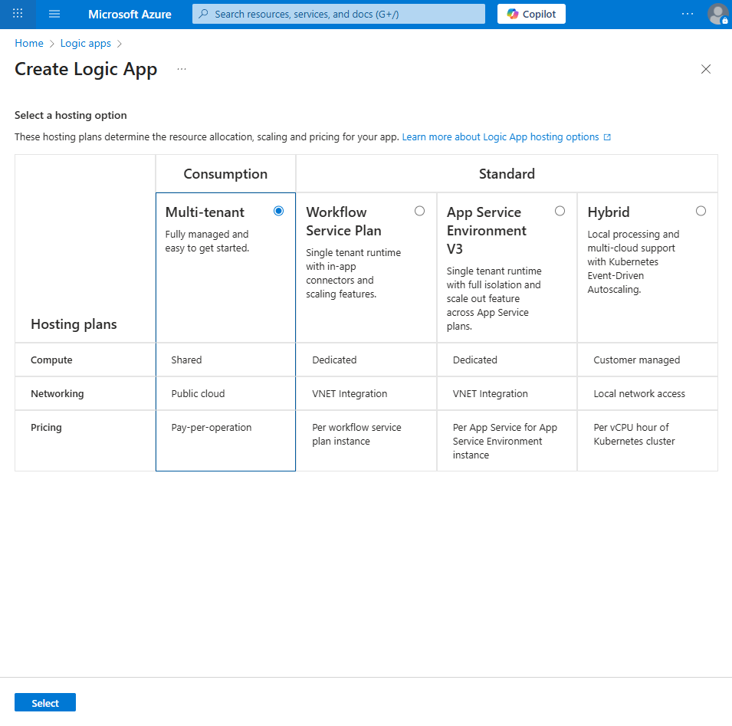Screen dimensions: 732x726
Task: Click the Hybrid plan title
Action: 609,212
